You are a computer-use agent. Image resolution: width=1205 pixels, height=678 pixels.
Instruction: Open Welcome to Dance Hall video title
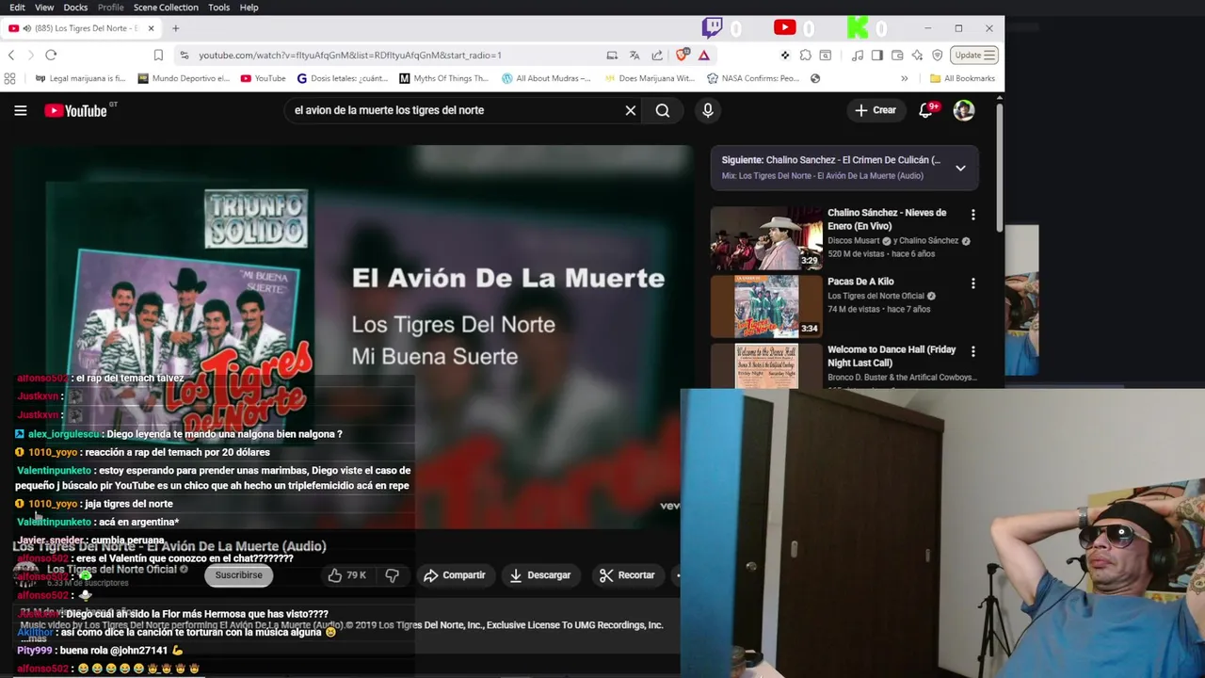[892, 356]
